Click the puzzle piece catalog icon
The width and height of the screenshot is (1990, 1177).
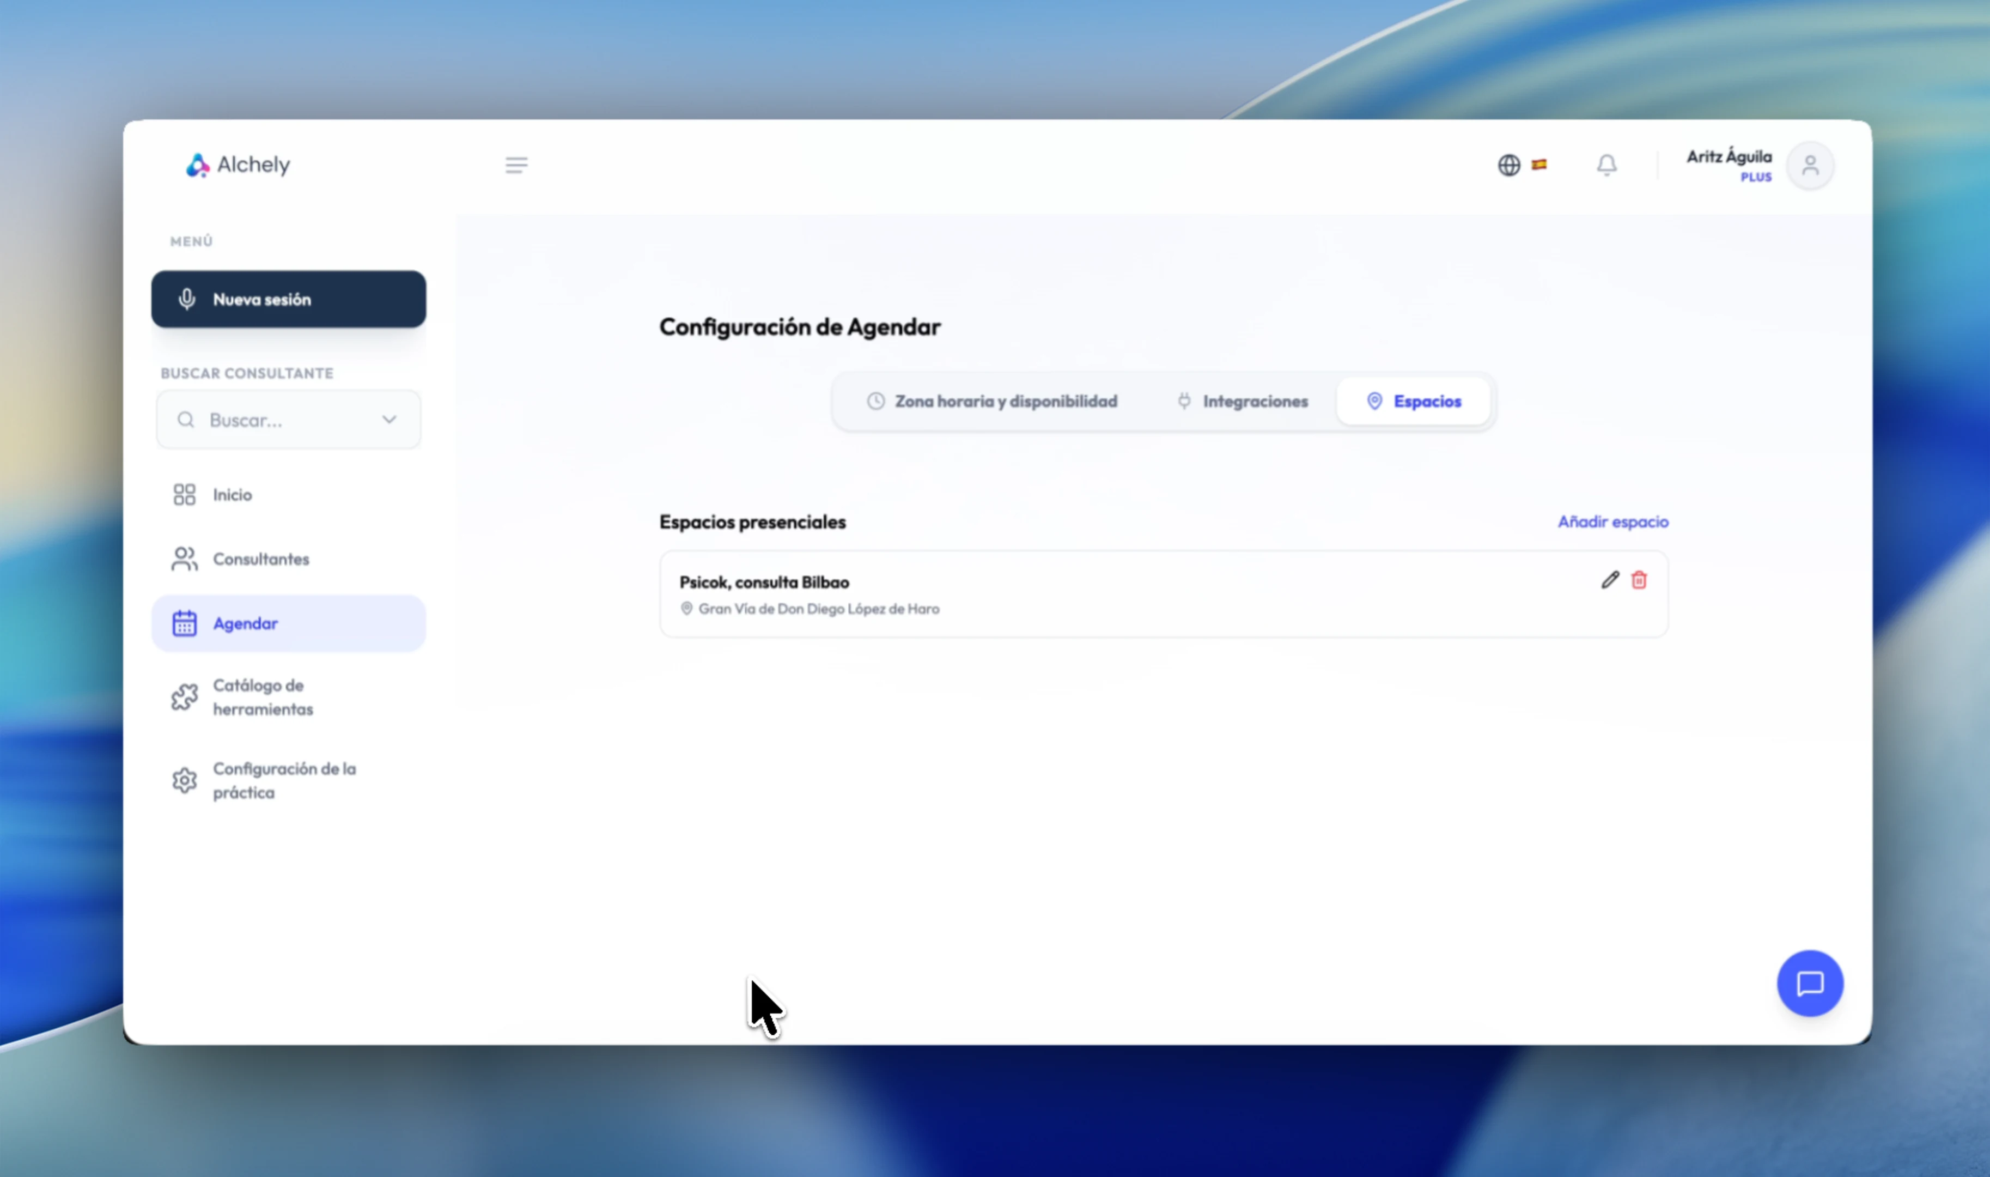[184, 697]
